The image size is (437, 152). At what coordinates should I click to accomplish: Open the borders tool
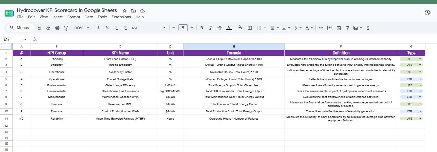[250, 28]
